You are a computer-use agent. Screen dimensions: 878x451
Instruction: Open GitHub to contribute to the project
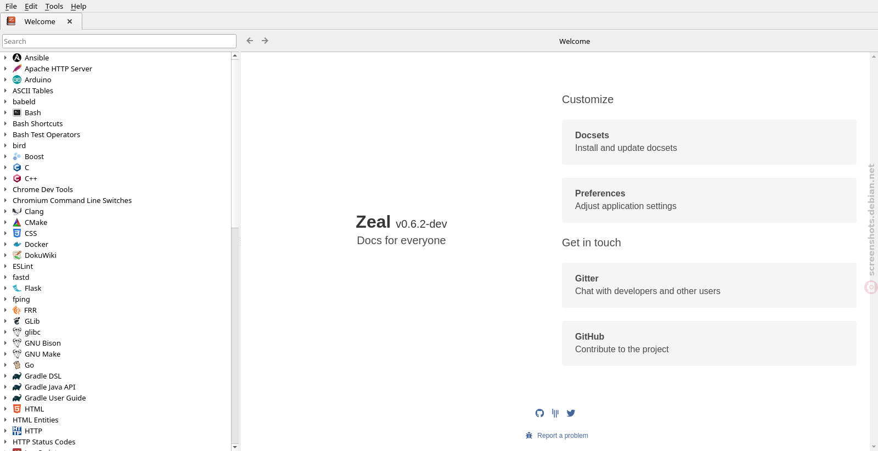point(709,343)
